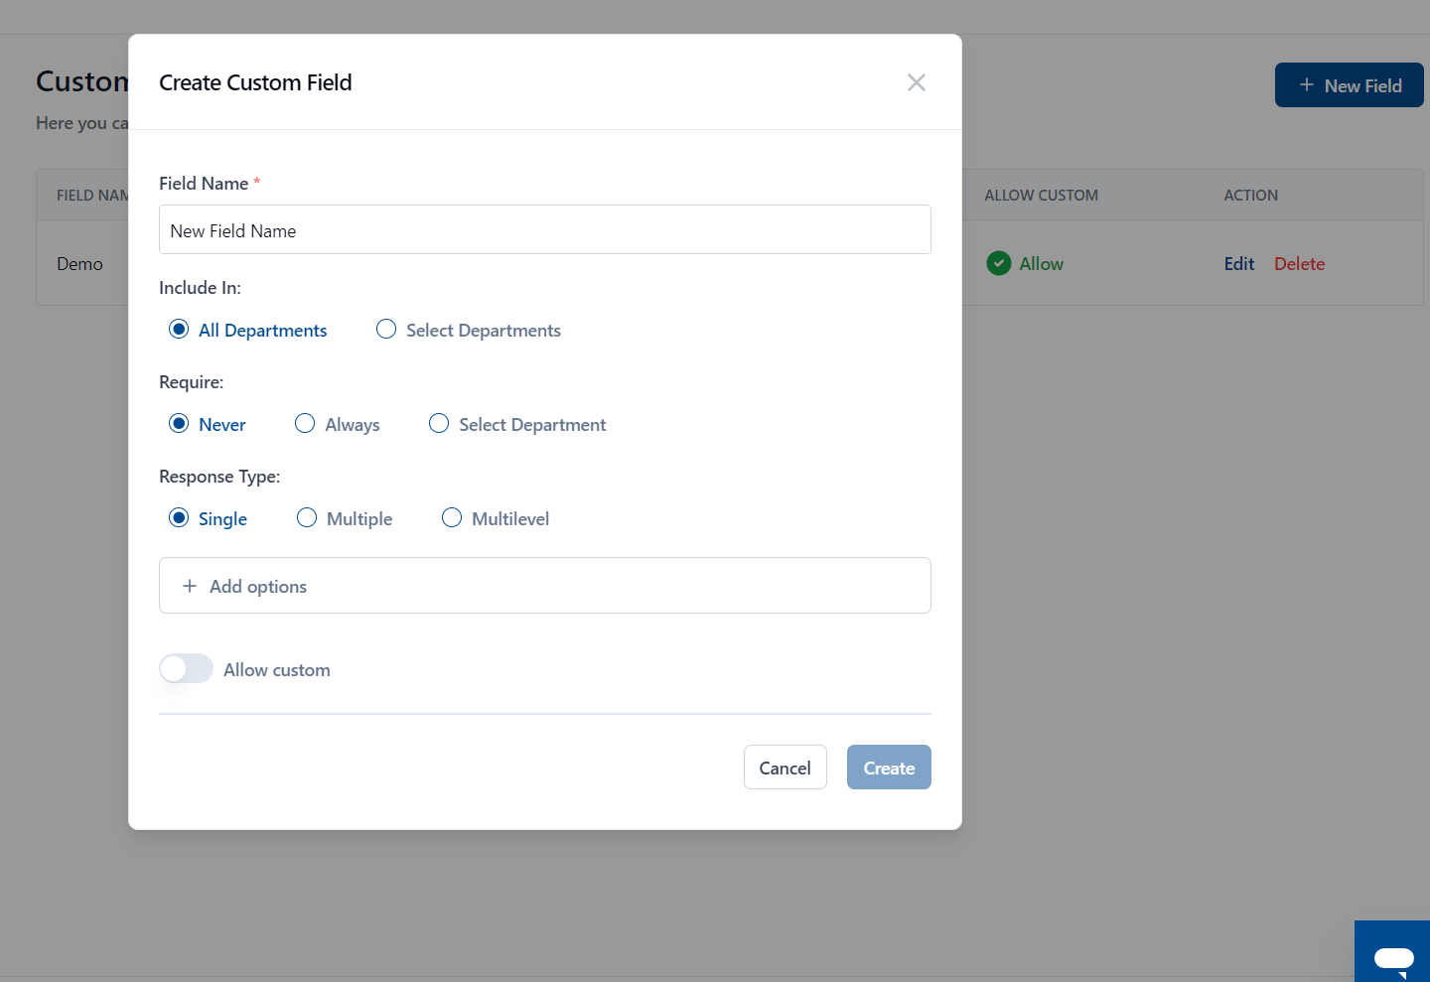Set Require to Never
The height and width of the screenshot is (982, 1430).
(x=179, y=424)
